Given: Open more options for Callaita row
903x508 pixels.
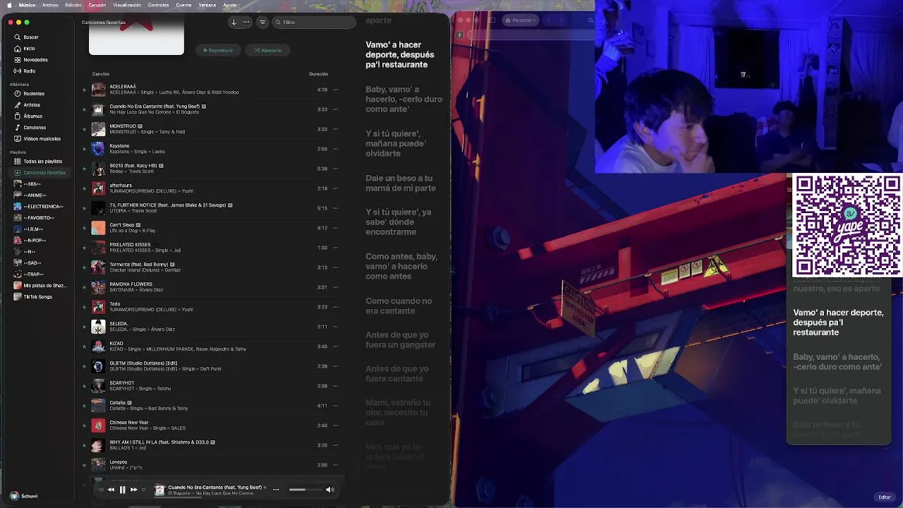Looking at the screenshot, I should pos(335,406).
